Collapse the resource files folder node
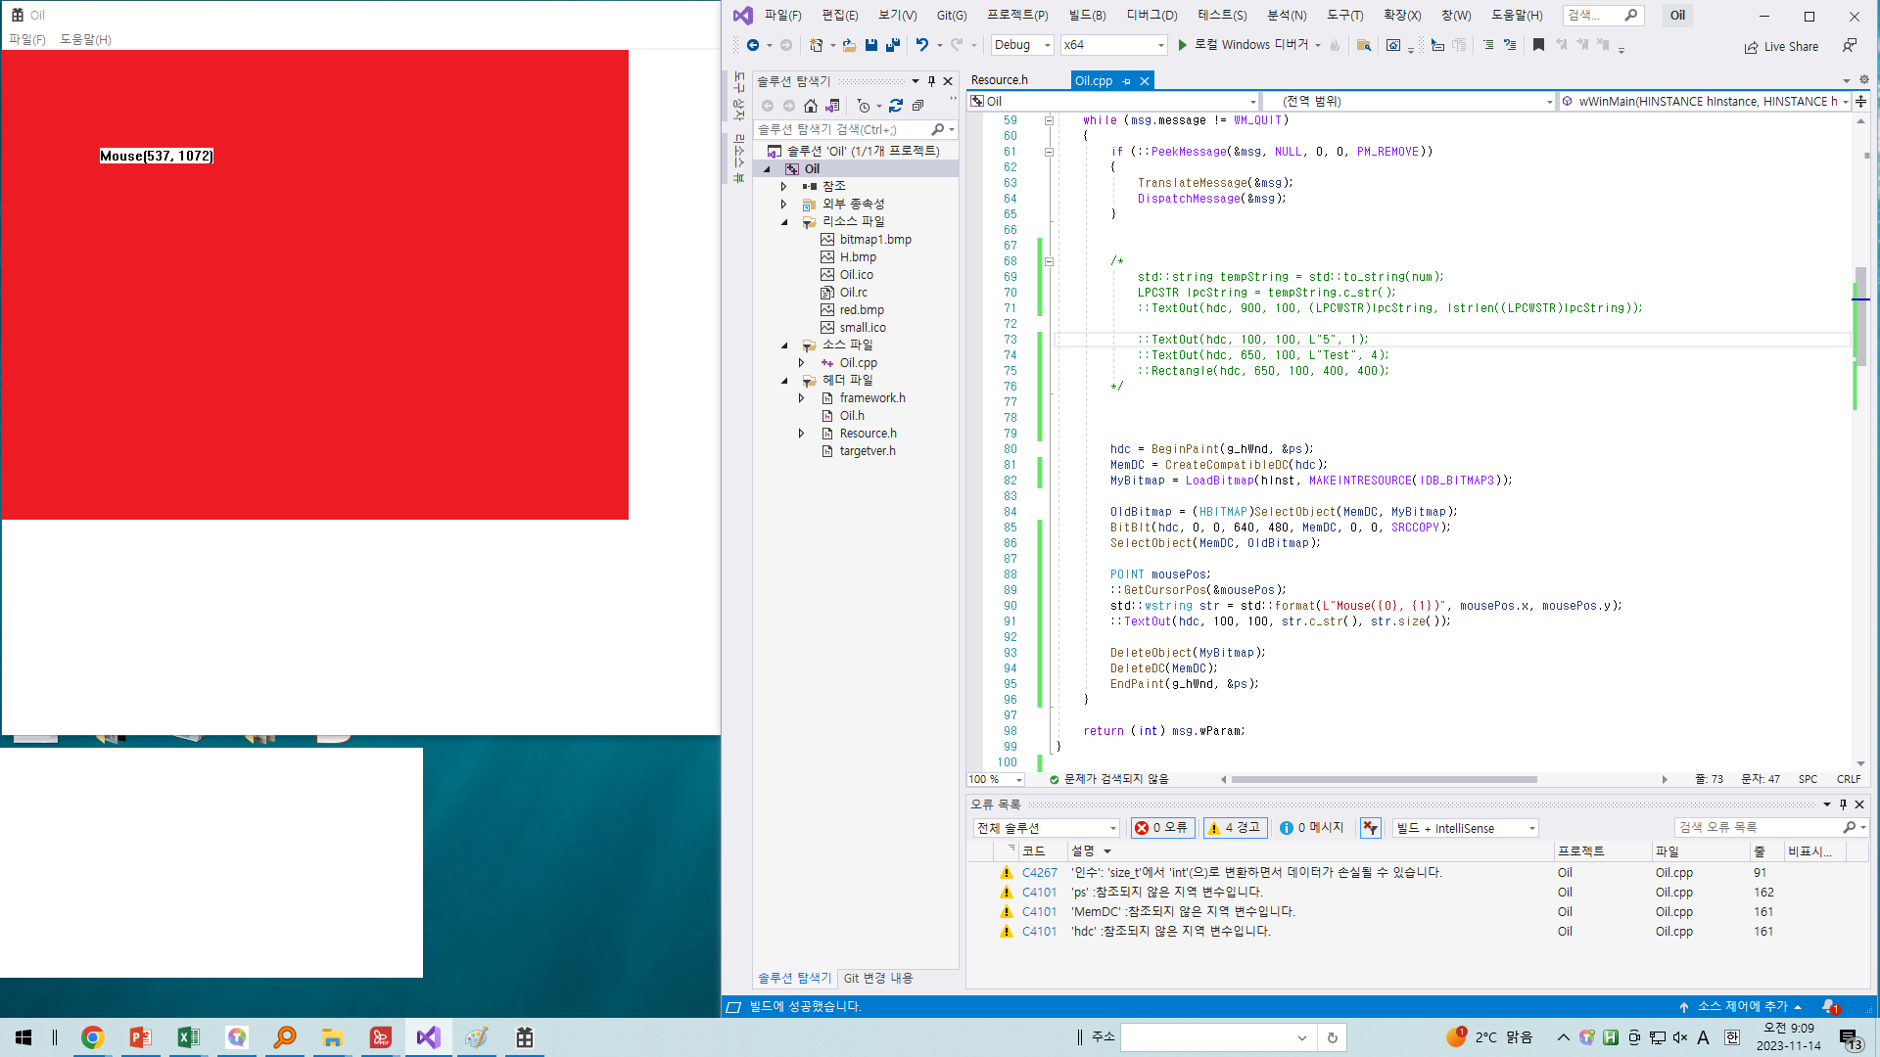The height and width of the screenshot is (1057, 1880). pos(784,222)
